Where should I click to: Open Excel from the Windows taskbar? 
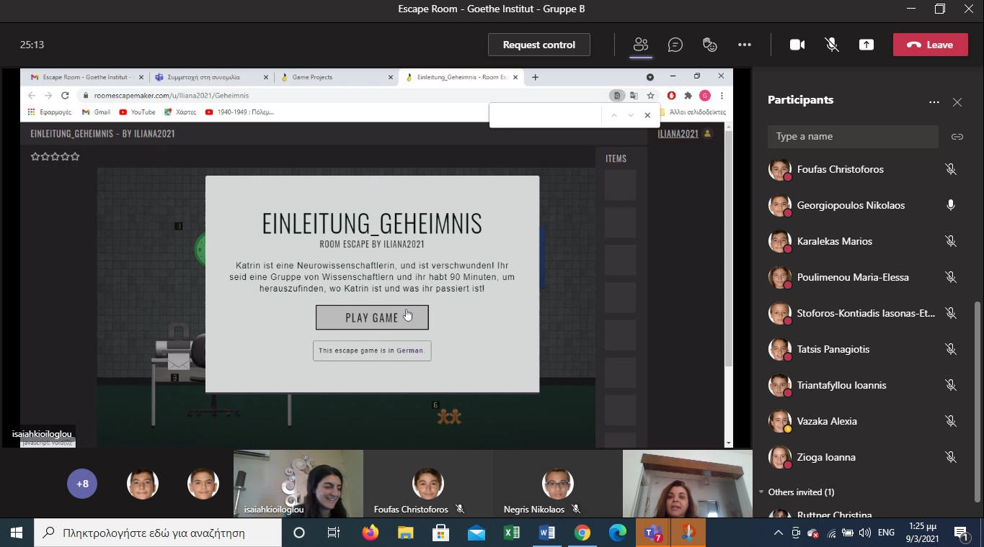(x=512, y=533)
